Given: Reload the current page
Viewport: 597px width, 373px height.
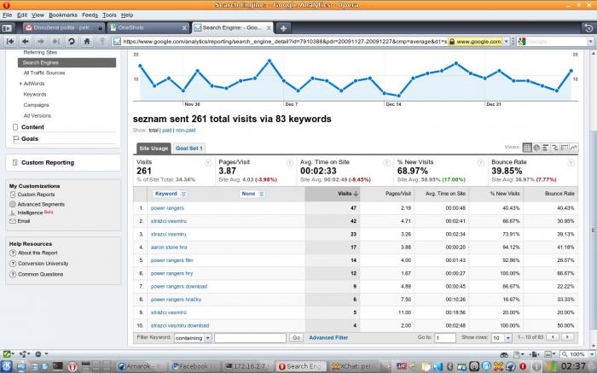Looking at the screenshot, I should coord(71,41).
